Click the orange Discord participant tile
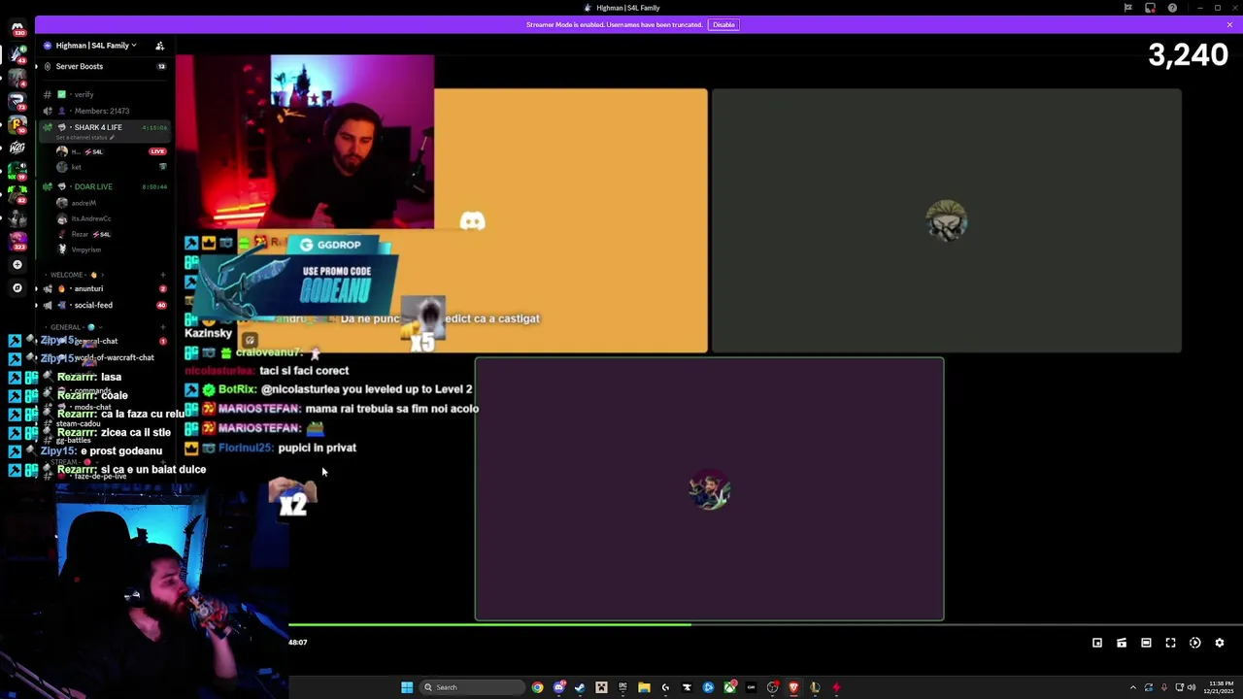 (571, 220)
